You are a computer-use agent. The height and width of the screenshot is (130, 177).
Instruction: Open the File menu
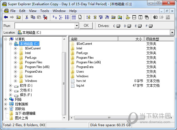tap(13, 11)
